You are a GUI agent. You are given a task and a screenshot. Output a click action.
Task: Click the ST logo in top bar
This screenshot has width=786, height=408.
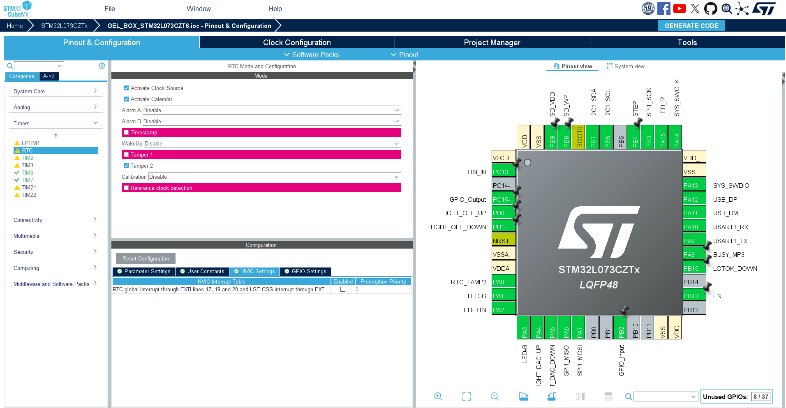pyautogui.click(x=764, y=9)
